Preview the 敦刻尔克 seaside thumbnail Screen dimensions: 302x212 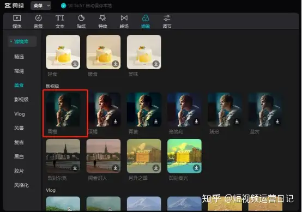pyautogui.click(x=63, y=156)
